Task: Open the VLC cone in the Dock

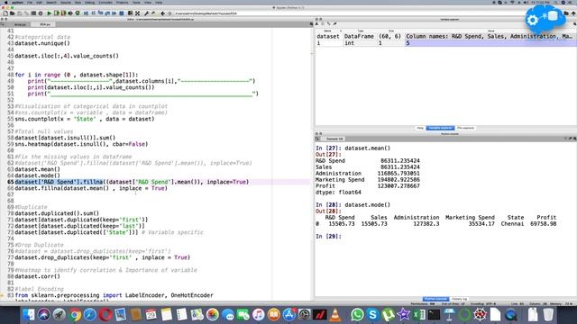Action: pos(334,315)
